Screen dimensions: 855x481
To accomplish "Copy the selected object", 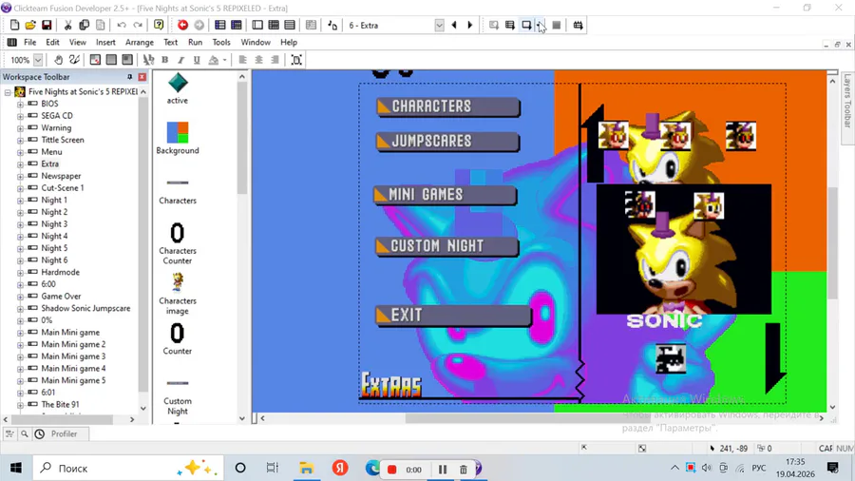I will [84, 25].
